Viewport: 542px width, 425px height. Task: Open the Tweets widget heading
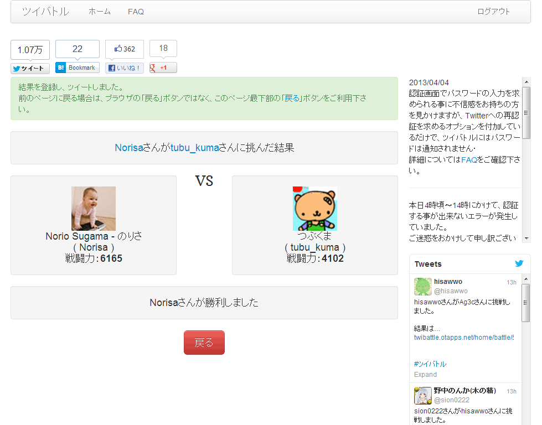[428, 264]
